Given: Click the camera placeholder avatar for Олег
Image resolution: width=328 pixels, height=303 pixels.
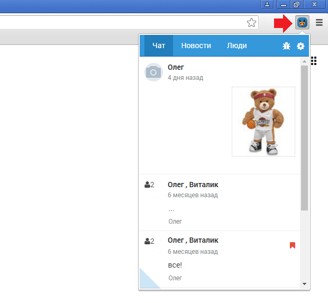Looking at the screenshot, I should (x=153, y=72).
